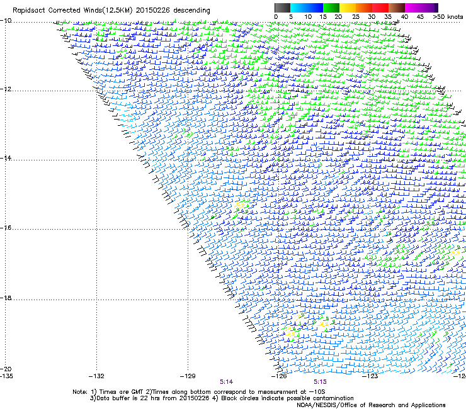466x409 pixels.
Task: Click the '-16' latitude axis label
Action: [6, 228]
